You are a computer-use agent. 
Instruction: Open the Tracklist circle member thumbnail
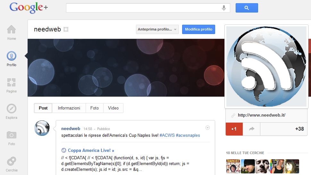click(233, 166)
